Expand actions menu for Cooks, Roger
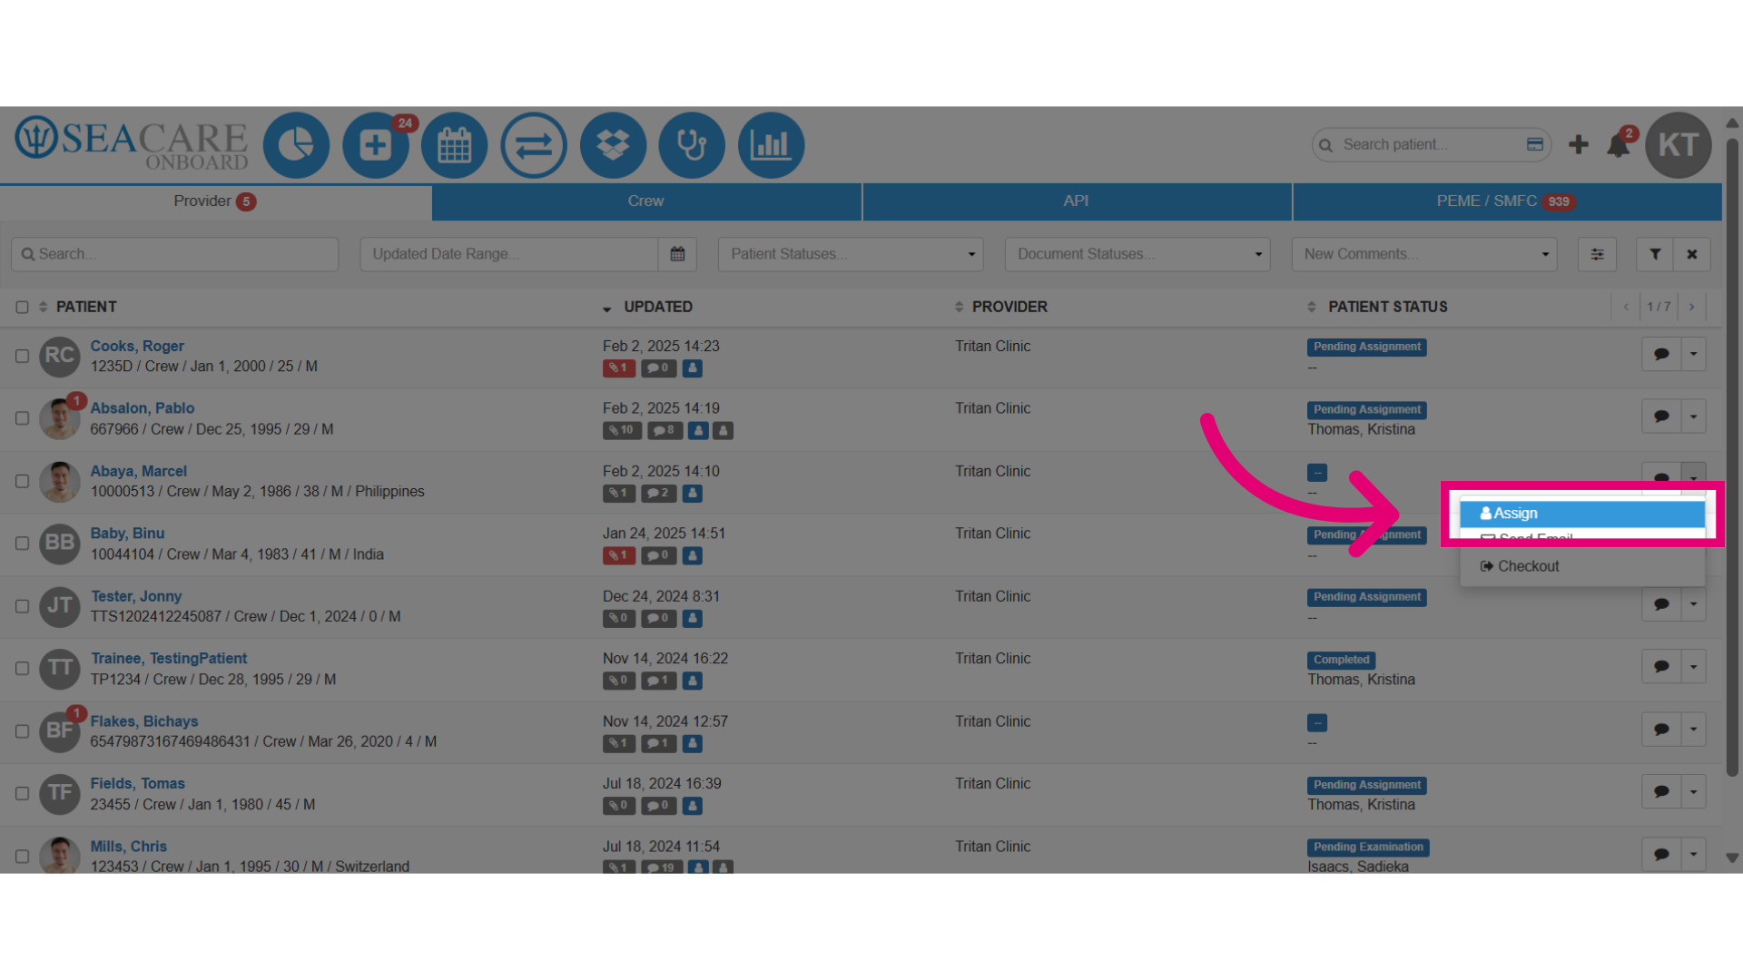The image size is (1743, 980). click(x=1693, y=354)
